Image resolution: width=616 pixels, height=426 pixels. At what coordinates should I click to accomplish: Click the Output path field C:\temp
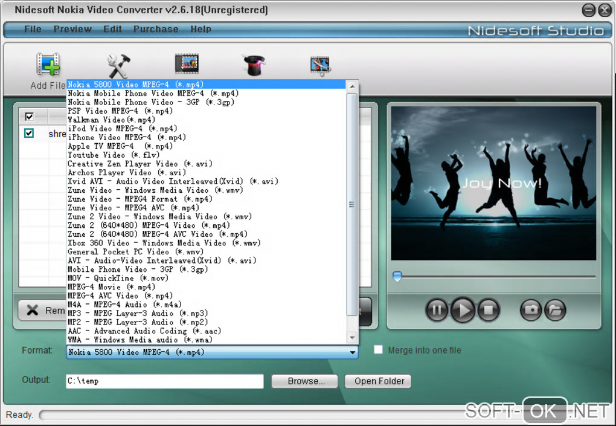tap(165, 381)
